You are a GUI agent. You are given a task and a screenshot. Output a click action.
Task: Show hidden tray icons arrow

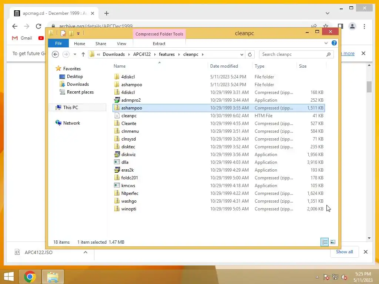(x=317, y=277)
